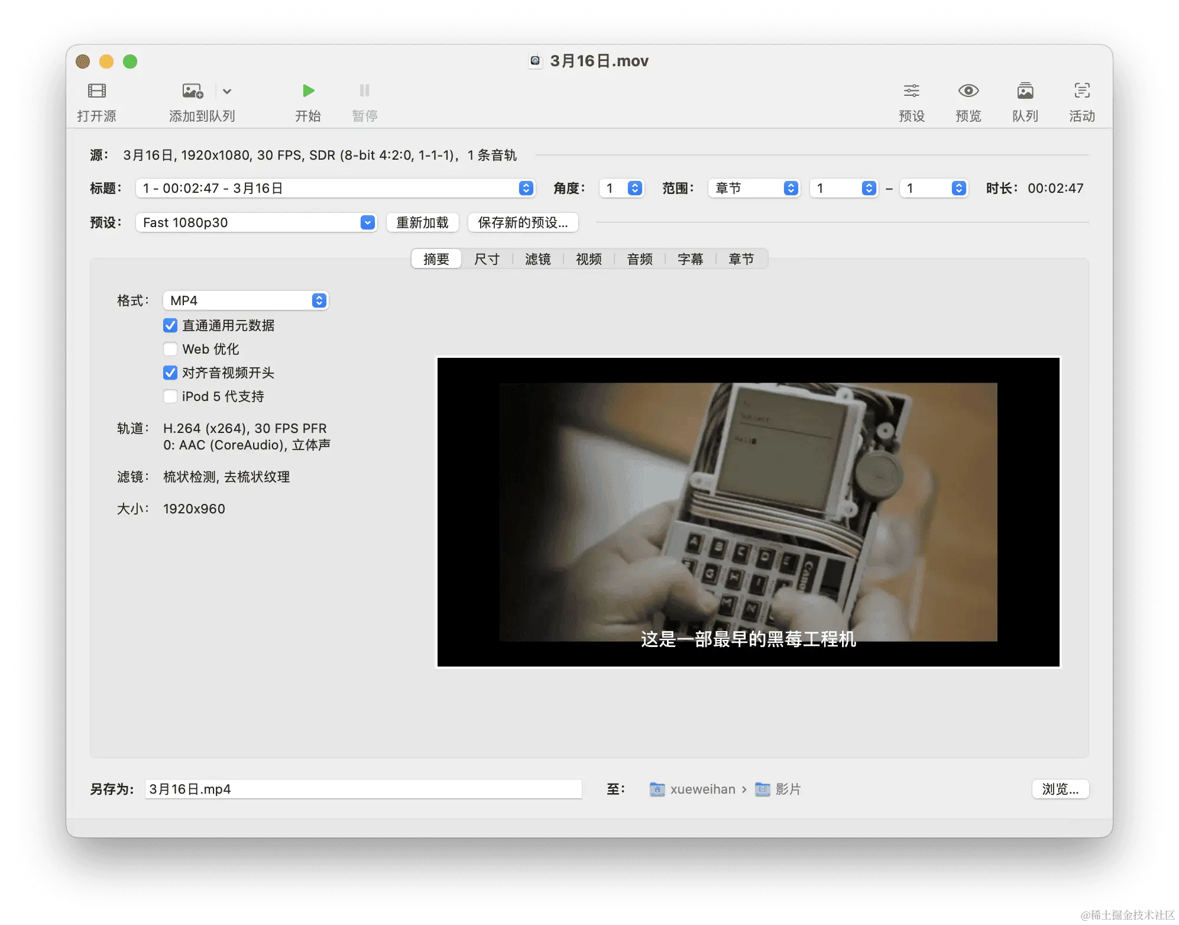Screen dimensions: 1179x925
Task: Show the 队列 (Queue) window icon
Action: pyautogui.click(x=1025, y=90)
